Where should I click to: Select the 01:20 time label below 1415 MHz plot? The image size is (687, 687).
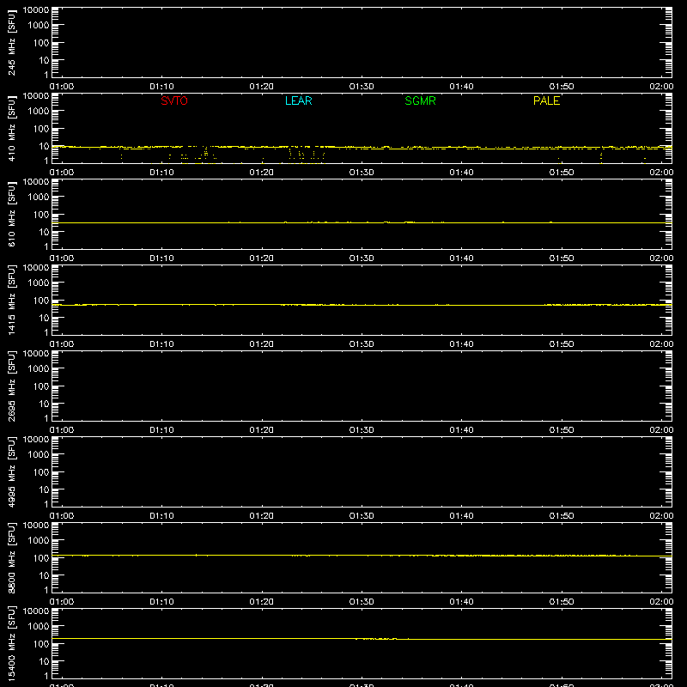[262, 344]
